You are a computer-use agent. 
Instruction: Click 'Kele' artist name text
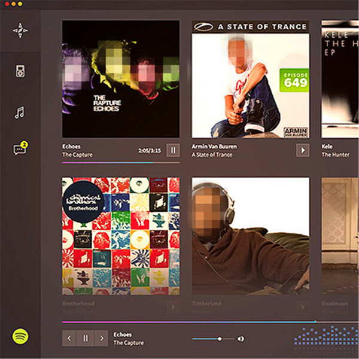point(327,147)
